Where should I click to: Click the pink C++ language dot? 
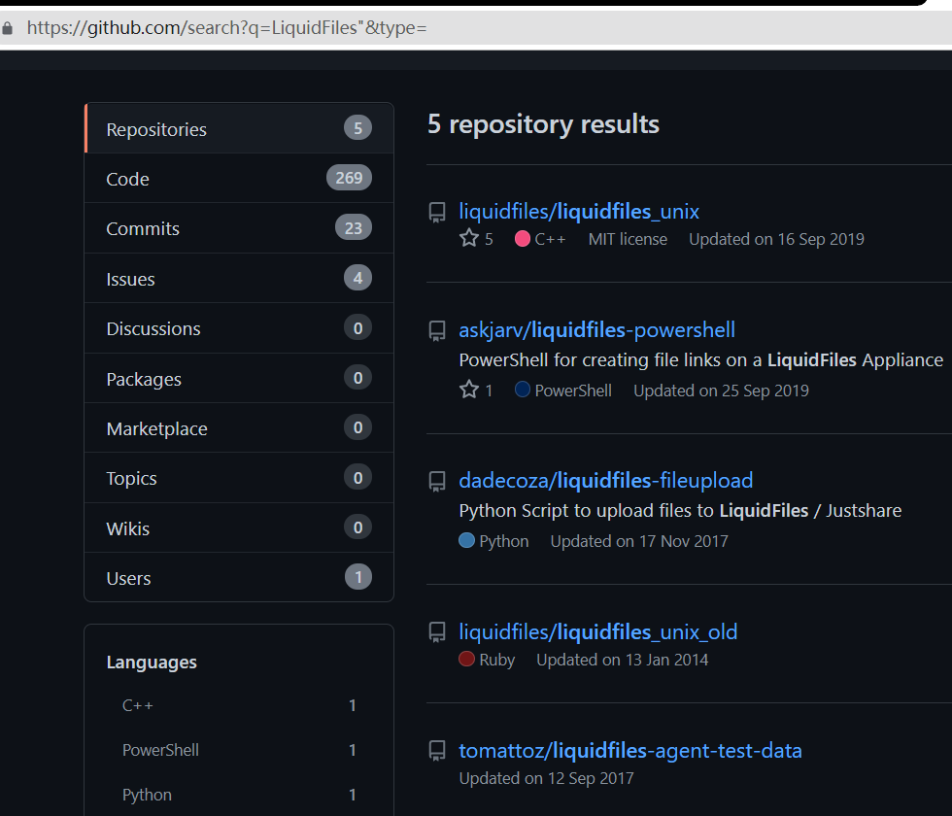(523, 239)
